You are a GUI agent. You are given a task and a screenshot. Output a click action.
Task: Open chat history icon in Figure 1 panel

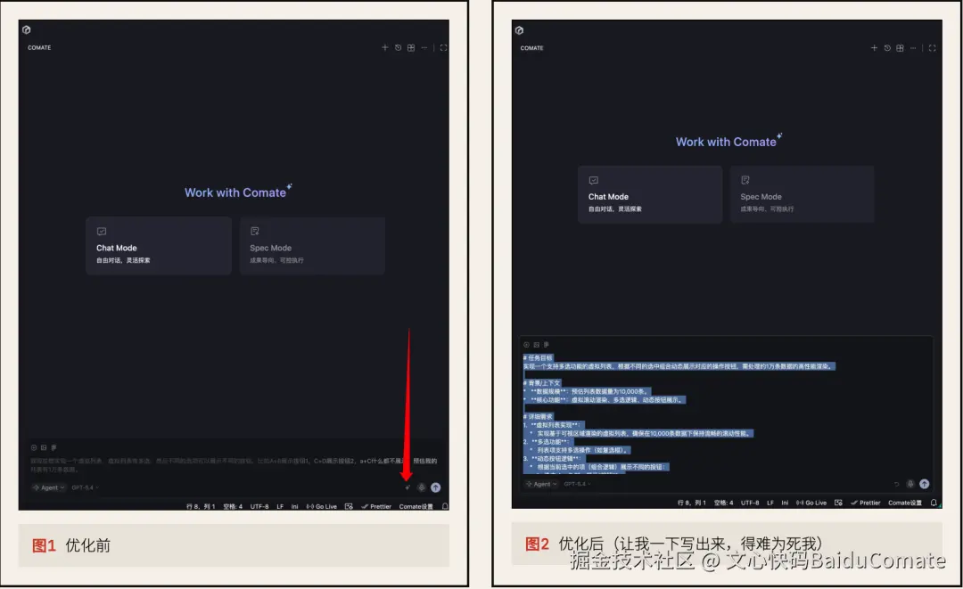coord(398,47)
